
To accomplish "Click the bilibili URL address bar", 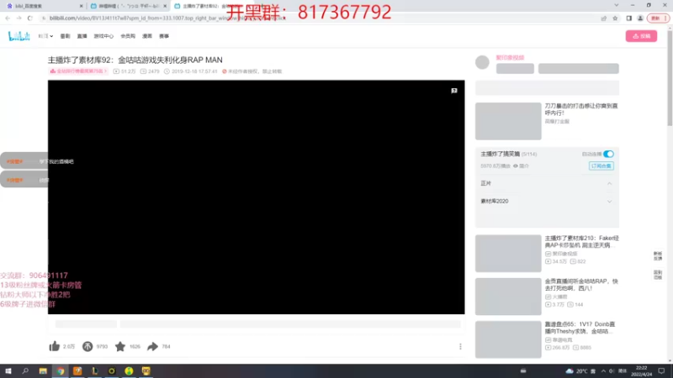I will [x=318, y=18].
